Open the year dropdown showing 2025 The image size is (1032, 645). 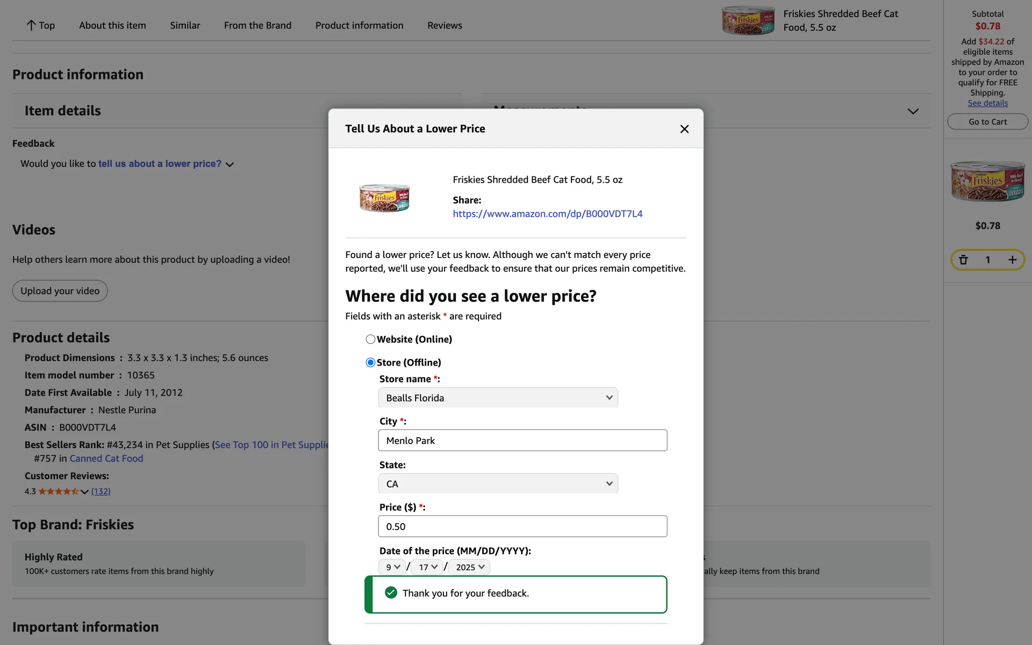click(x=470, y=567)
